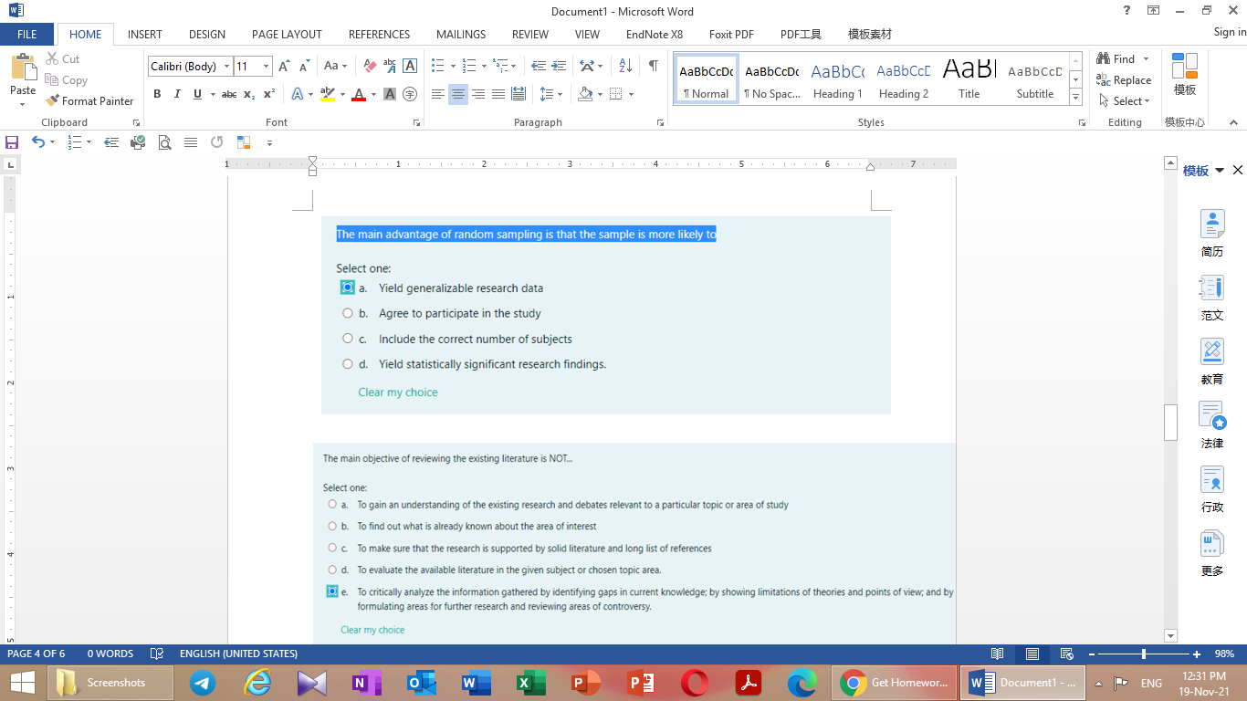Select the Subscript icon
Screen dimensions: 1247x701
click(248, 94)
